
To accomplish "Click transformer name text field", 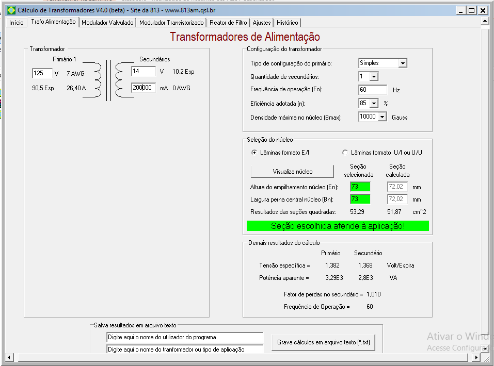I will [x=185, y=349].
